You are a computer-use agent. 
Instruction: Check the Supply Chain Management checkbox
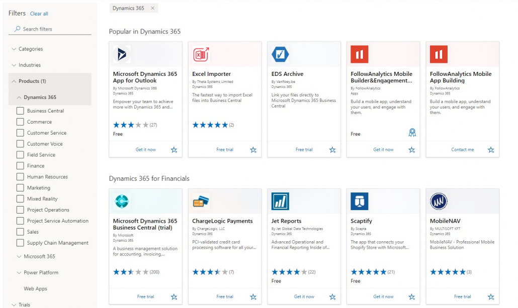point(21,243)
